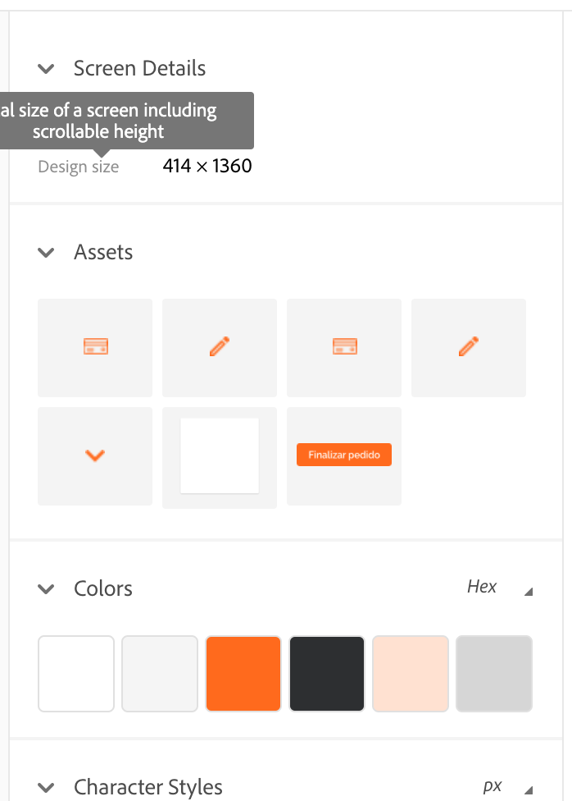Screen dimensions: 572x801
Task: Collapse the Screen Details section
Action: (47, 69)
